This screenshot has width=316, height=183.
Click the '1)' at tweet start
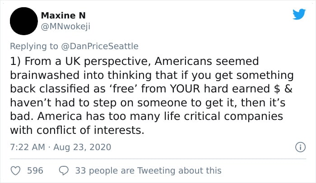(x=15, y=61)
